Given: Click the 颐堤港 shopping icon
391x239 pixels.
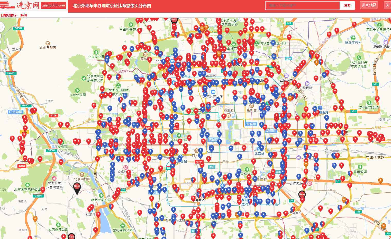Looking at the screenshot, I should [x=307, y=83].
